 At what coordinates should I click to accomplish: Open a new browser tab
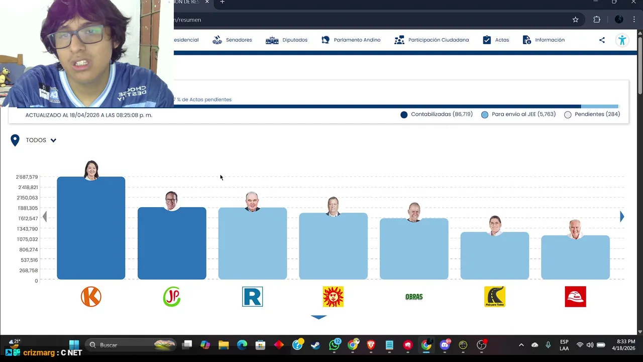222,2
